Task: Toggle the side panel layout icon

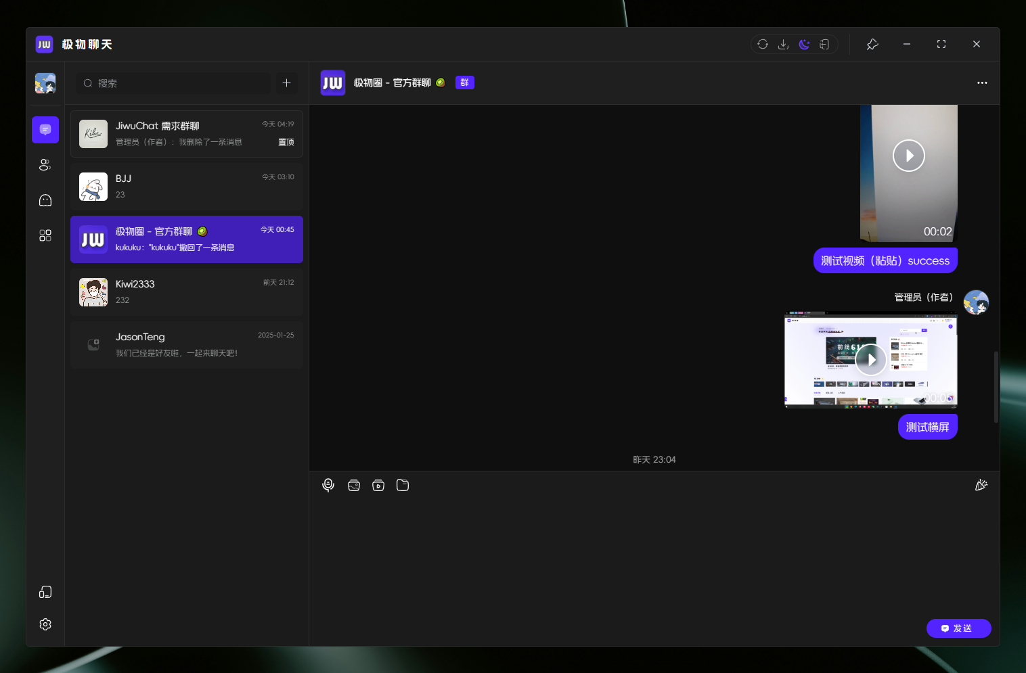Action: click(x=824, y=45)
